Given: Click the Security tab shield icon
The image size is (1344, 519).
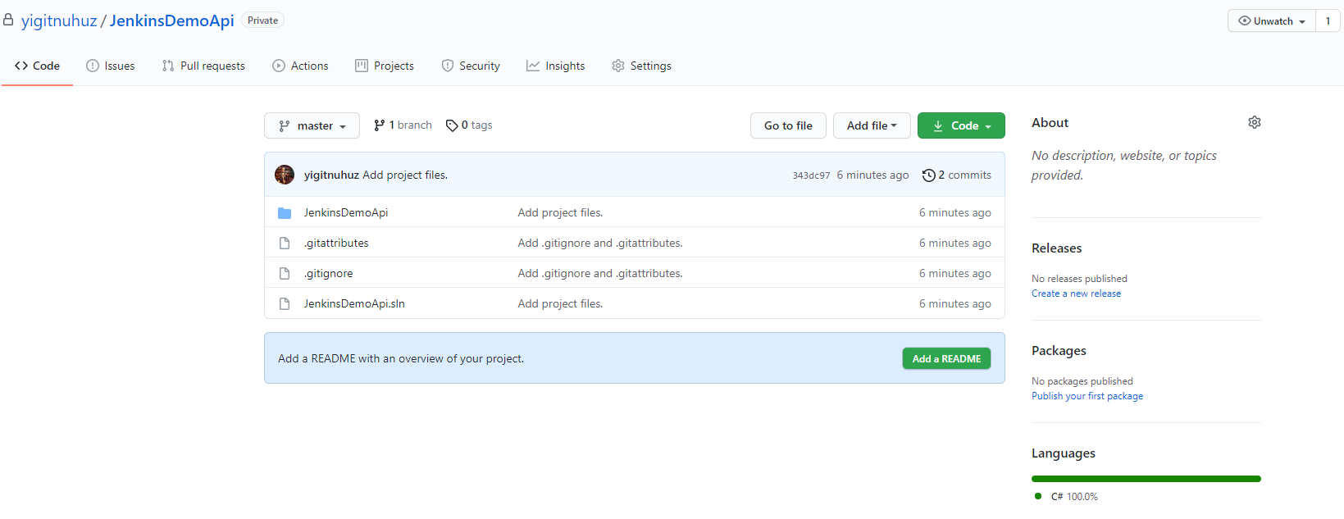Looking at the screenshot, I should (448, 66).
